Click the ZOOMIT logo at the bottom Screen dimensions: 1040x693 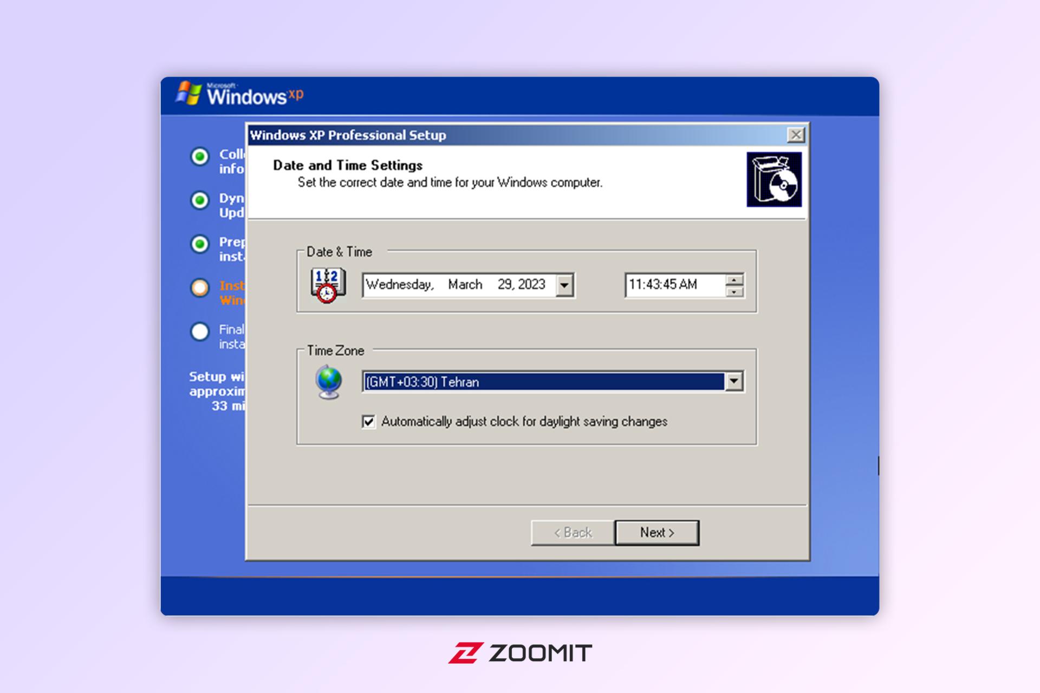click(x=520, y=653)
